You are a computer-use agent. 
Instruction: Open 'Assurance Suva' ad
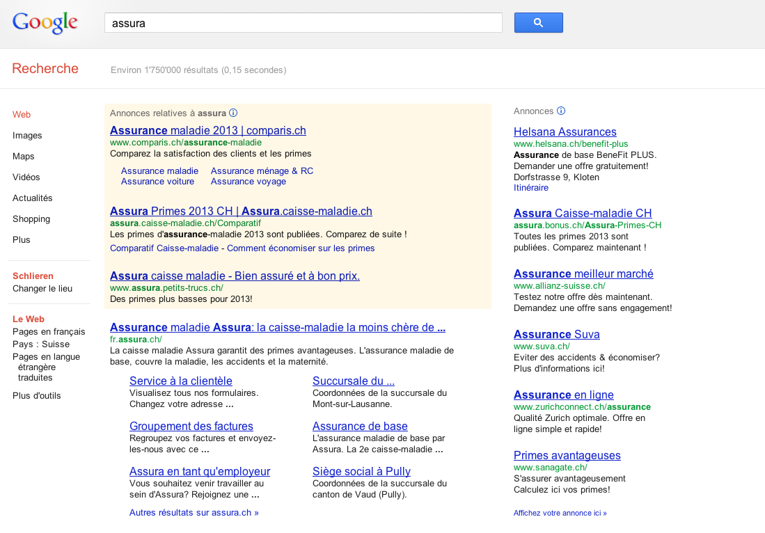tap(557, 334)
